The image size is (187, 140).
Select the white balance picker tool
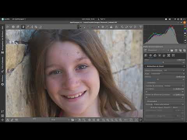tap(28, 27)
